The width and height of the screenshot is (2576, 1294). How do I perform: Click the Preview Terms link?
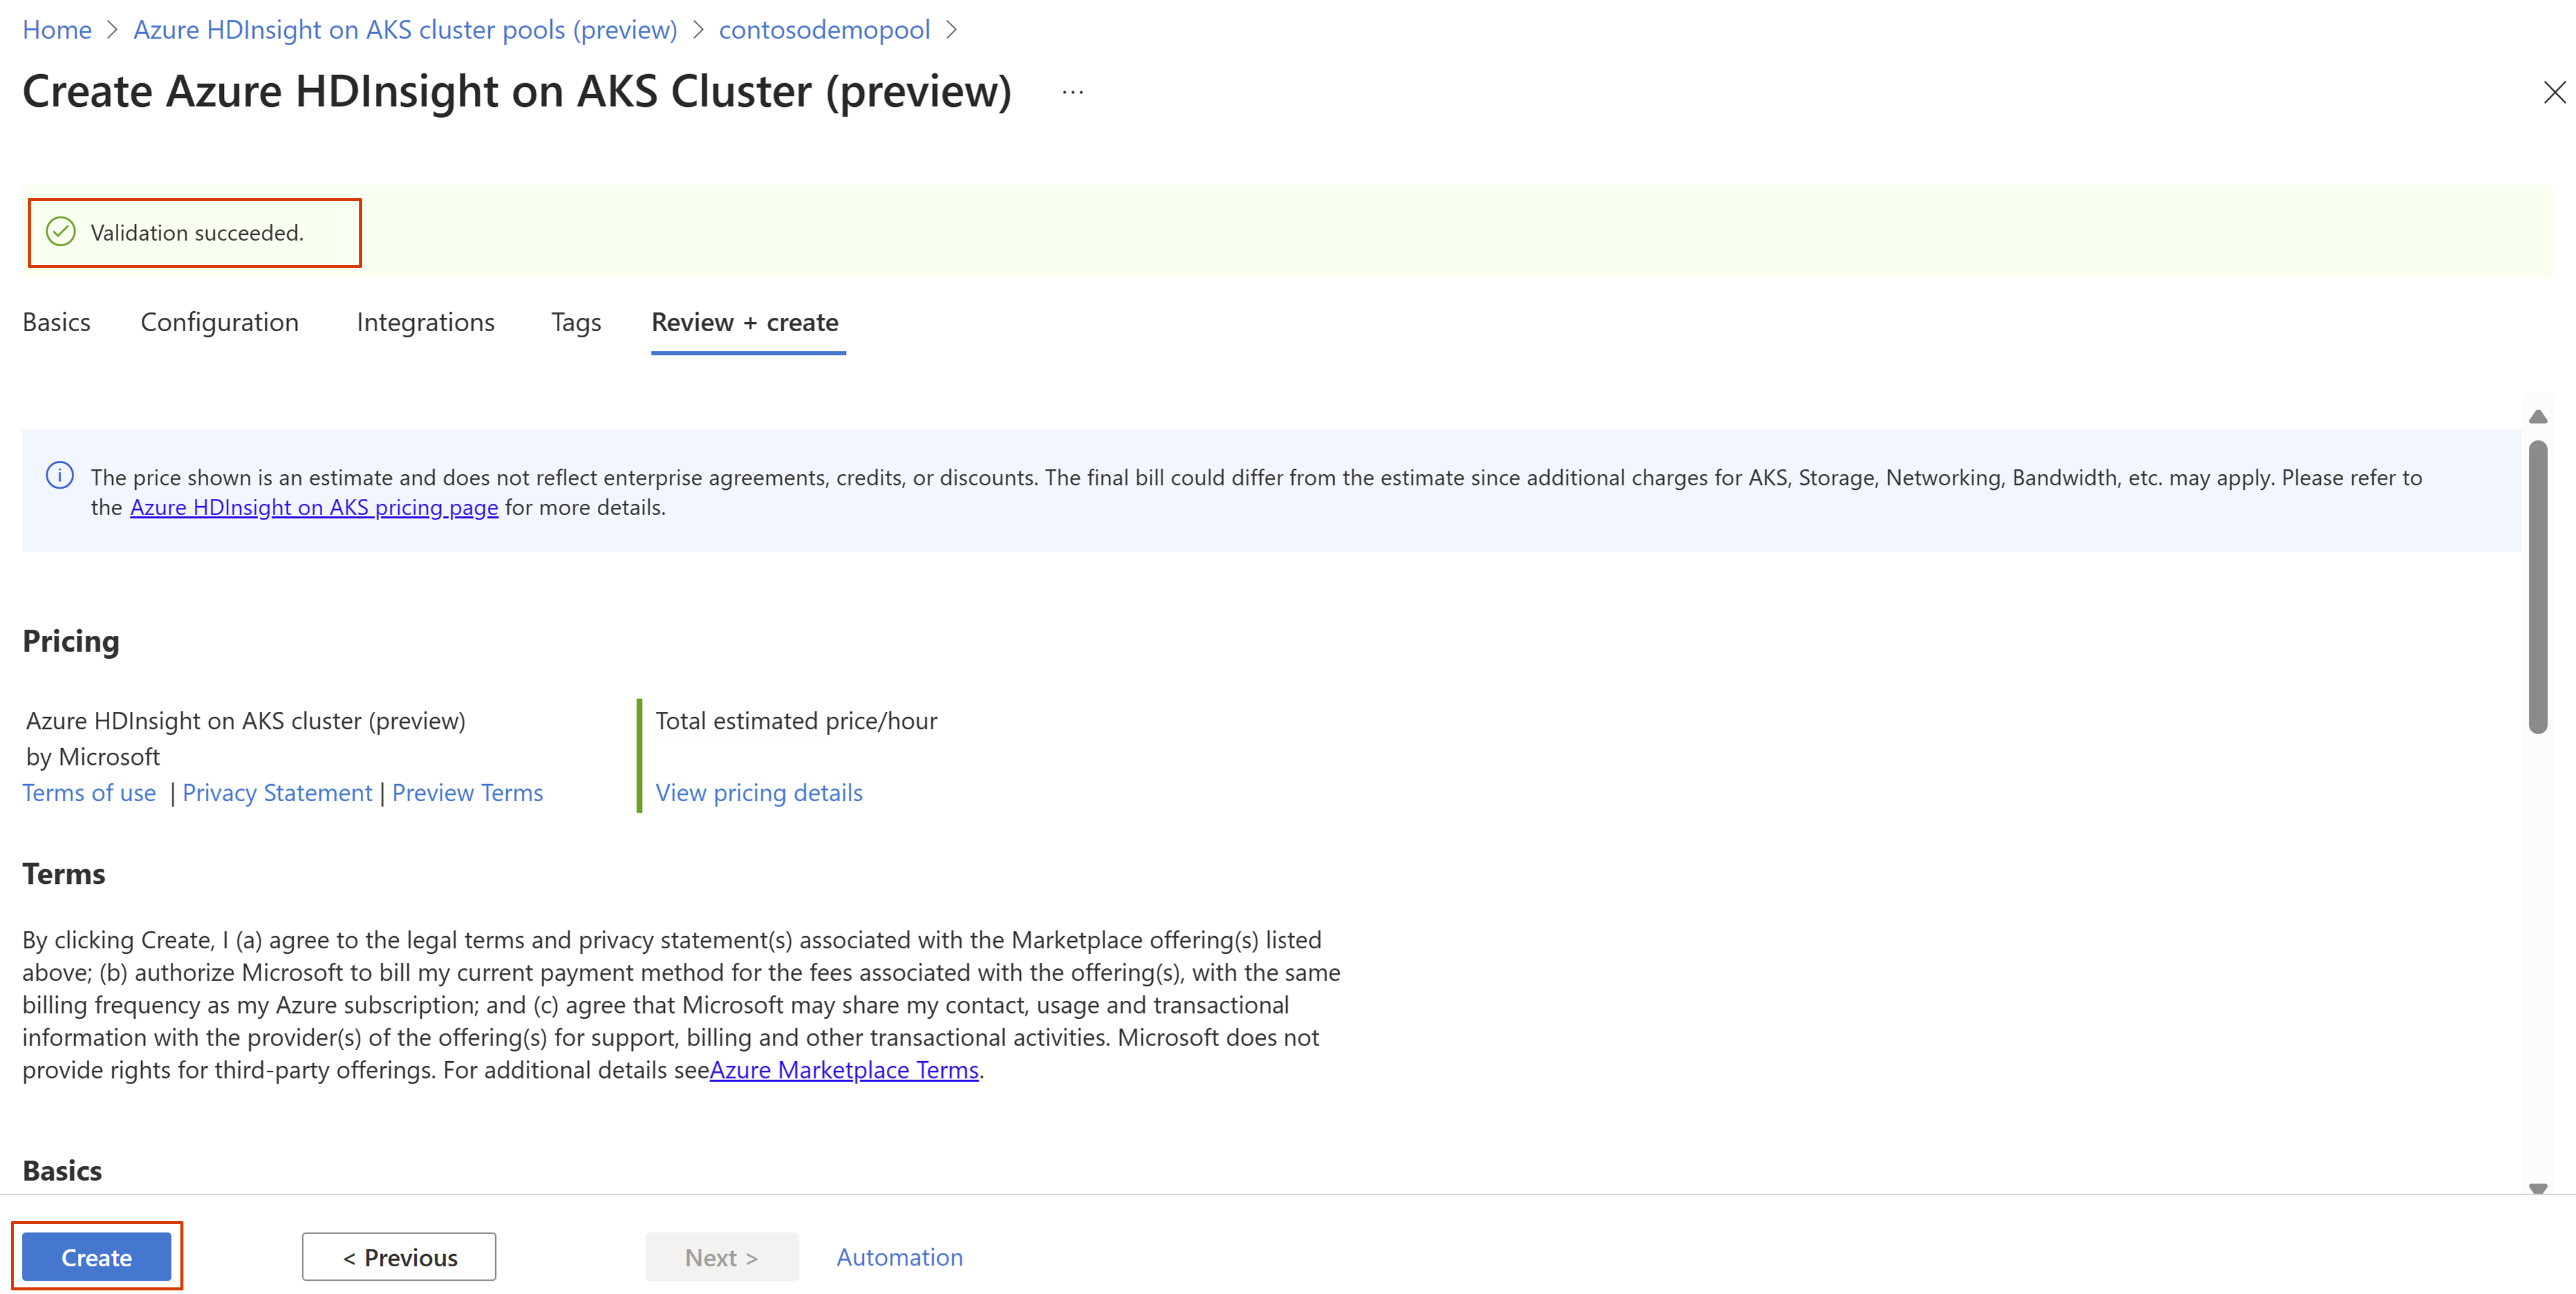coord(467,792)
